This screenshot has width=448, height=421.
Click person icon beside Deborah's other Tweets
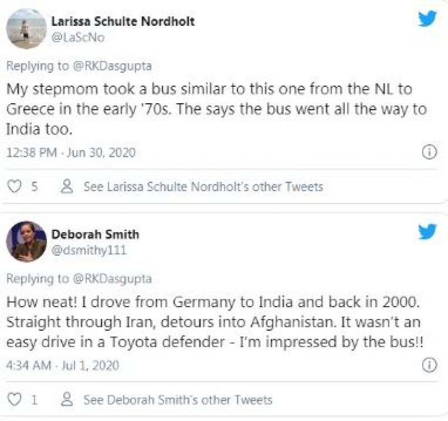(x=68, y=400)
